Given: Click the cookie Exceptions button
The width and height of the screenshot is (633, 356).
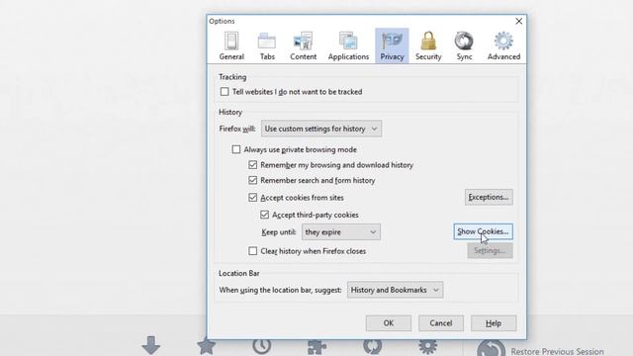Looking at the screenshot, I should point(489,197).
